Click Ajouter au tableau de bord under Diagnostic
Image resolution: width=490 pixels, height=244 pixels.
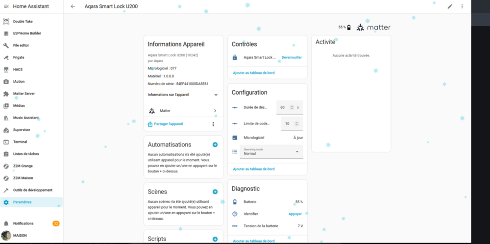point(254,241)
